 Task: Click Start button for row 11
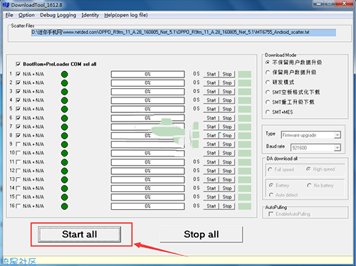click(x=211, y=162)
